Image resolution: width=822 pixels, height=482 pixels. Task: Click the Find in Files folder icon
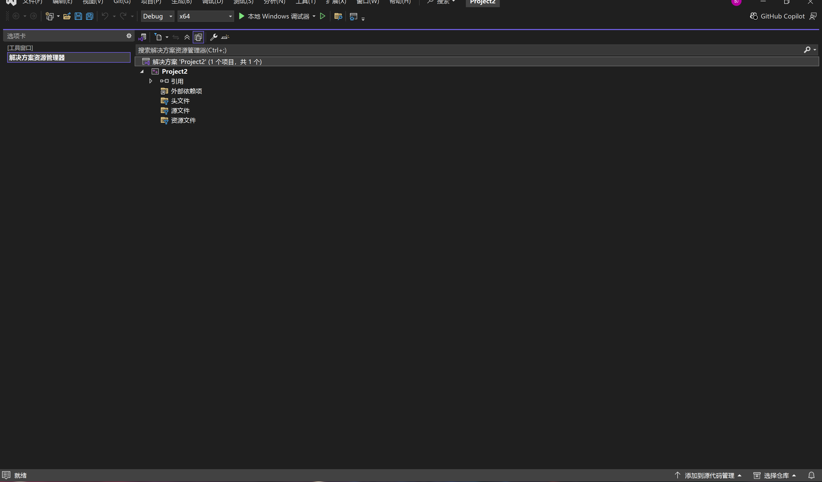(x=338, y=16)
